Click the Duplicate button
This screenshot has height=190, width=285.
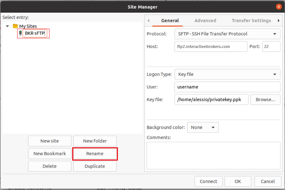pos(95,166)
